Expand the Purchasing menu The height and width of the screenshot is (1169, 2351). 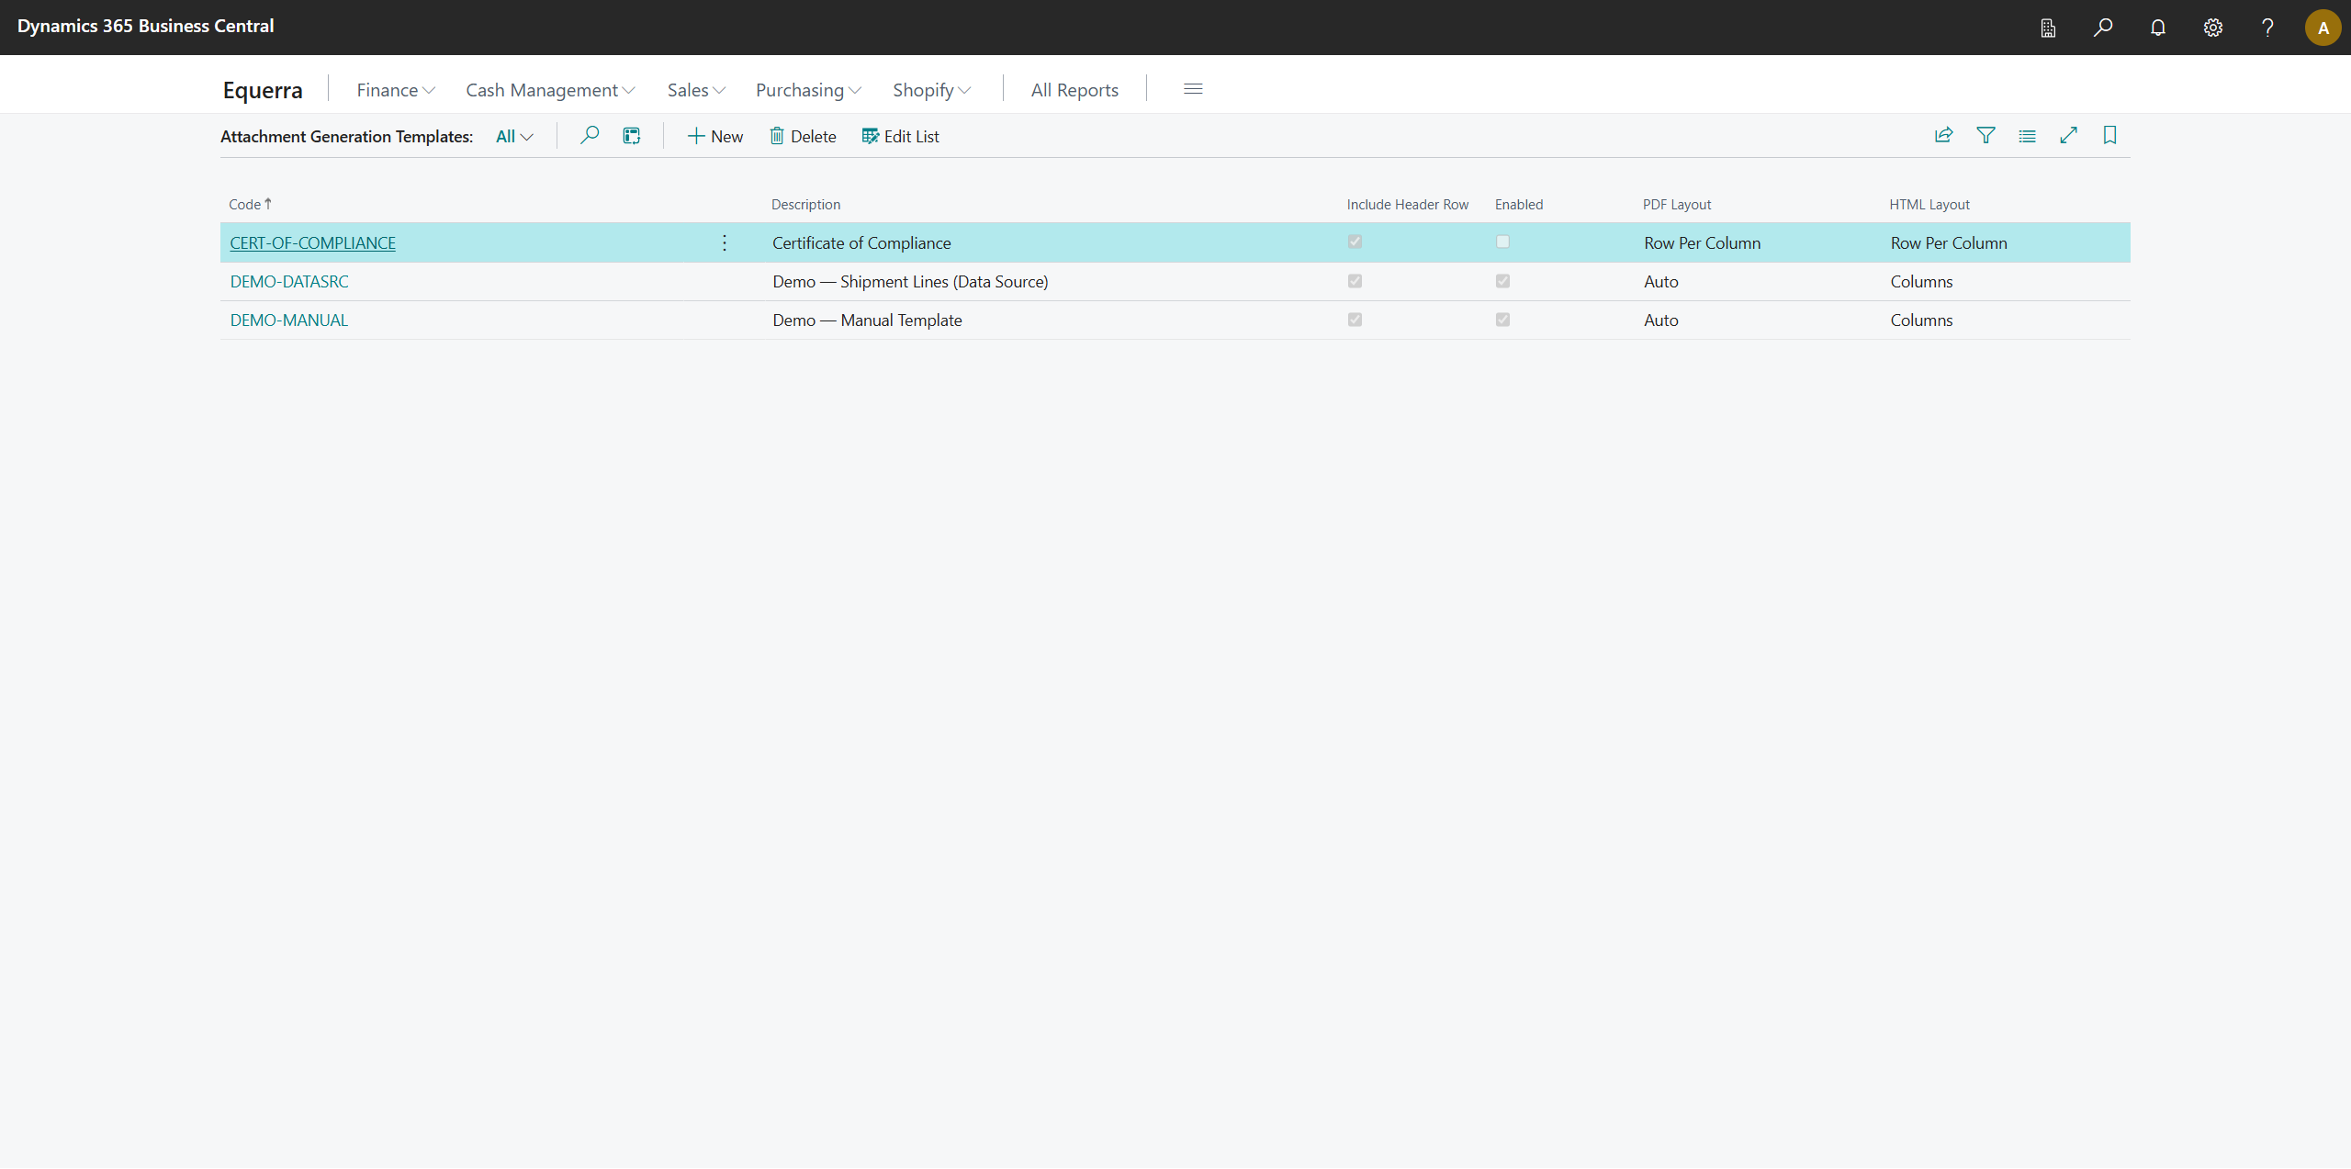(x=808, y=90)
